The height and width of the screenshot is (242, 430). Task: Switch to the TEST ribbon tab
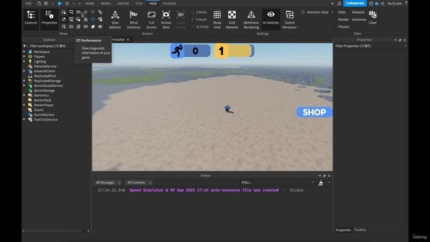coord(139,3)
